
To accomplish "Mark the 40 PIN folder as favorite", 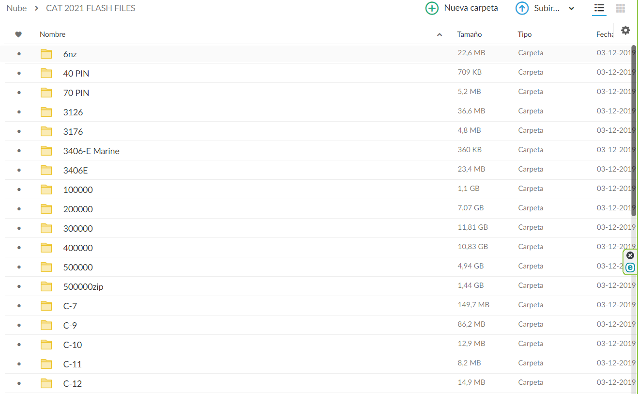I will tap(19, 73).
